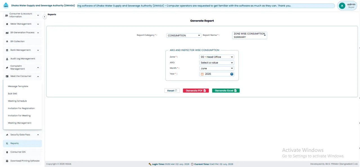This screenshot has height=167, width=360.
Task: Open Message Template submenu item
Action: click(x=18, y=86)
